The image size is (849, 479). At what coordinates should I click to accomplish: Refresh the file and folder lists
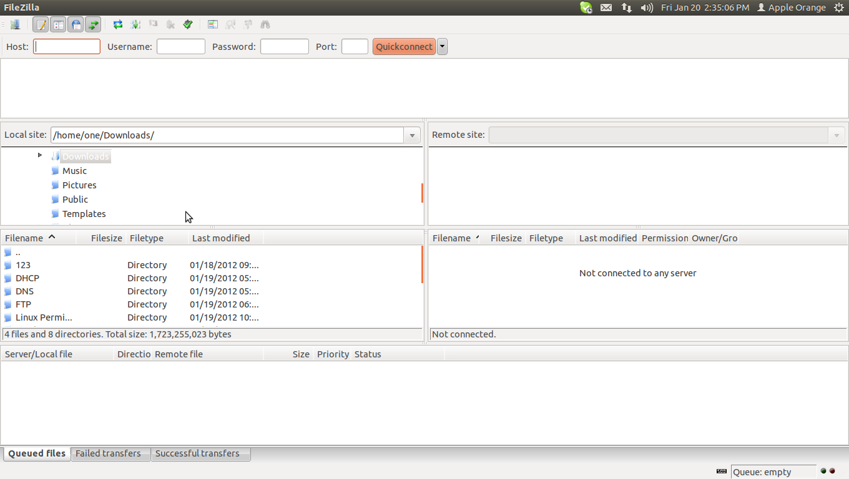[117, 24]
